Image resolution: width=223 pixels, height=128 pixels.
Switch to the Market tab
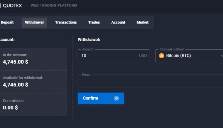click(142, 22)
